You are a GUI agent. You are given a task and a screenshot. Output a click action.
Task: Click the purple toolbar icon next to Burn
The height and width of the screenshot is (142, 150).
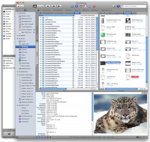[x=85, y=6]
